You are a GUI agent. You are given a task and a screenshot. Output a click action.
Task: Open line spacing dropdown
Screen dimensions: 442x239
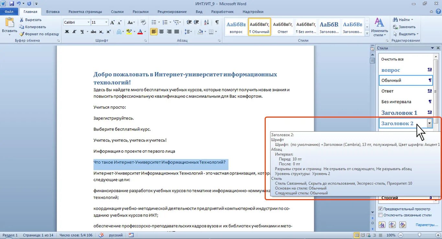pos(188,32)
